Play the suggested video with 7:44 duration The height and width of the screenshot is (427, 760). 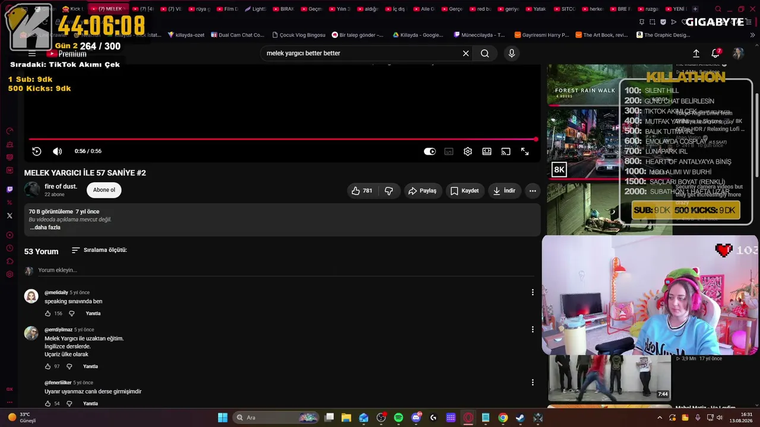(610, 378)
